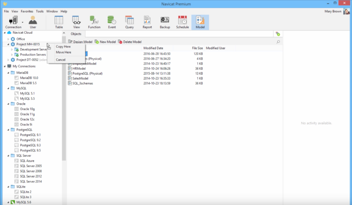Open the View menu in menu bar
The width and height of the screenshot is (352, 205).
tap(15, 11)
